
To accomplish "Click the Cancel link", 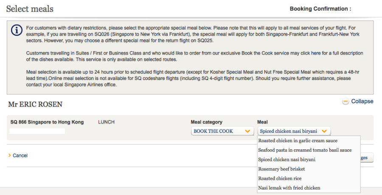I will [20, 156].
